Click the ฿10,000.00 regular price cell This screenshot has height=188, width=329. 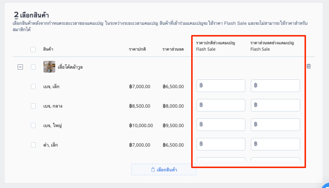tap(141, 126)
